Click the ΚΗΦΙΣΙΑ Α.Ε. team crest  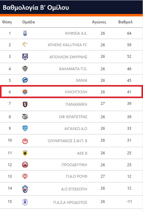tap(25, 33)
